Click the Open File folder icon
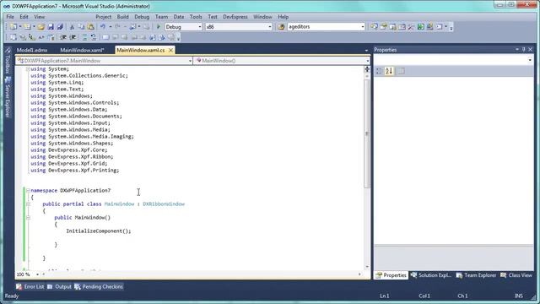The height and width of the screenshot is (304, 540). 41,27
